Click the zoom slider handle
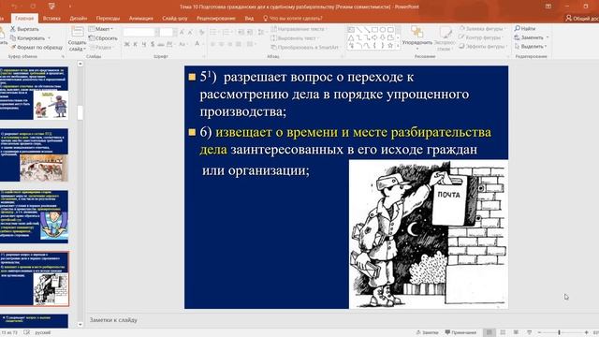 pos(559,332)
